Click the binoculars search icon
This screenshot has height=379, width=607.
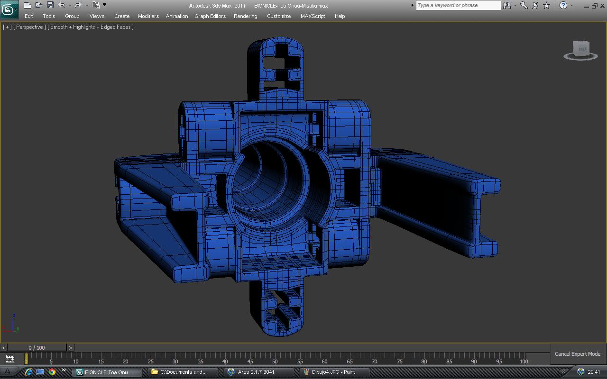[x=507, y=5]
